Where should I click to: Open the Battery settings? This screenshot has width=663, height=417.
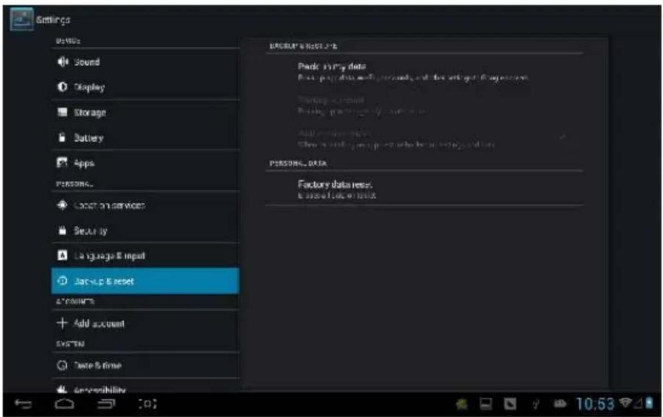(x=145, y=137)
